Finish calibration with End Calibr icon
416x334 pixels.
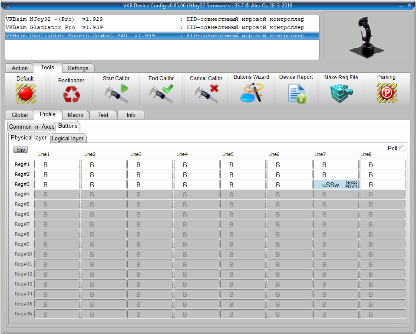161,94
